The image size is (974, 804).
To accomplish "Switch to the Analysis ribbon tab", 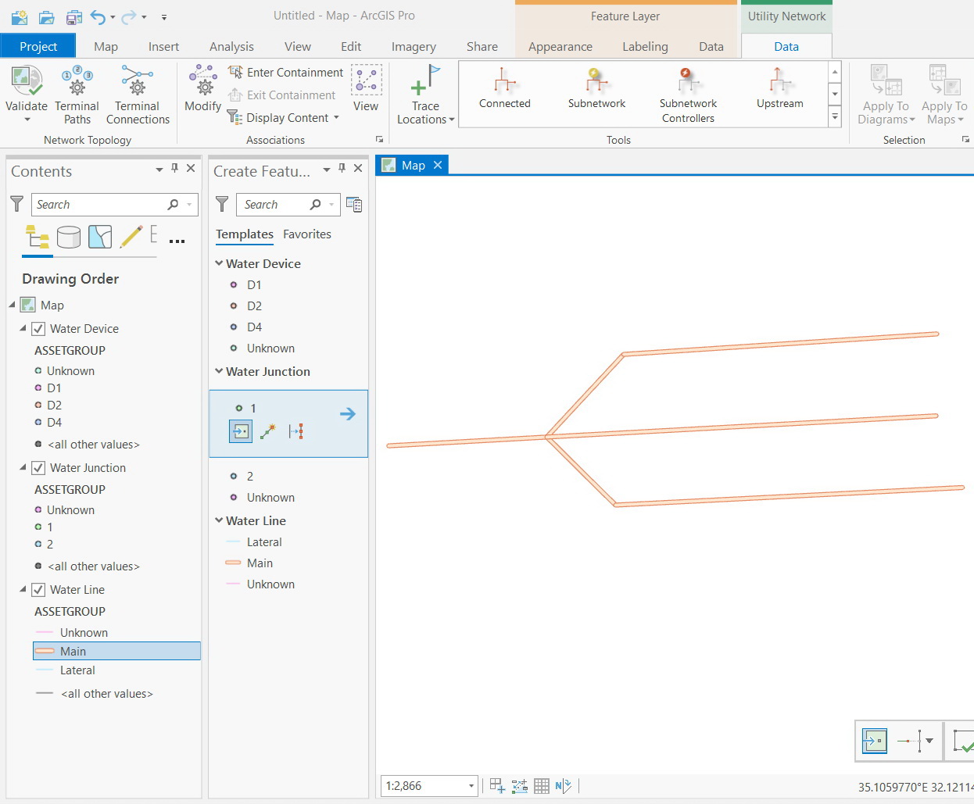I will pyautogui.click(x=231, y=47).
